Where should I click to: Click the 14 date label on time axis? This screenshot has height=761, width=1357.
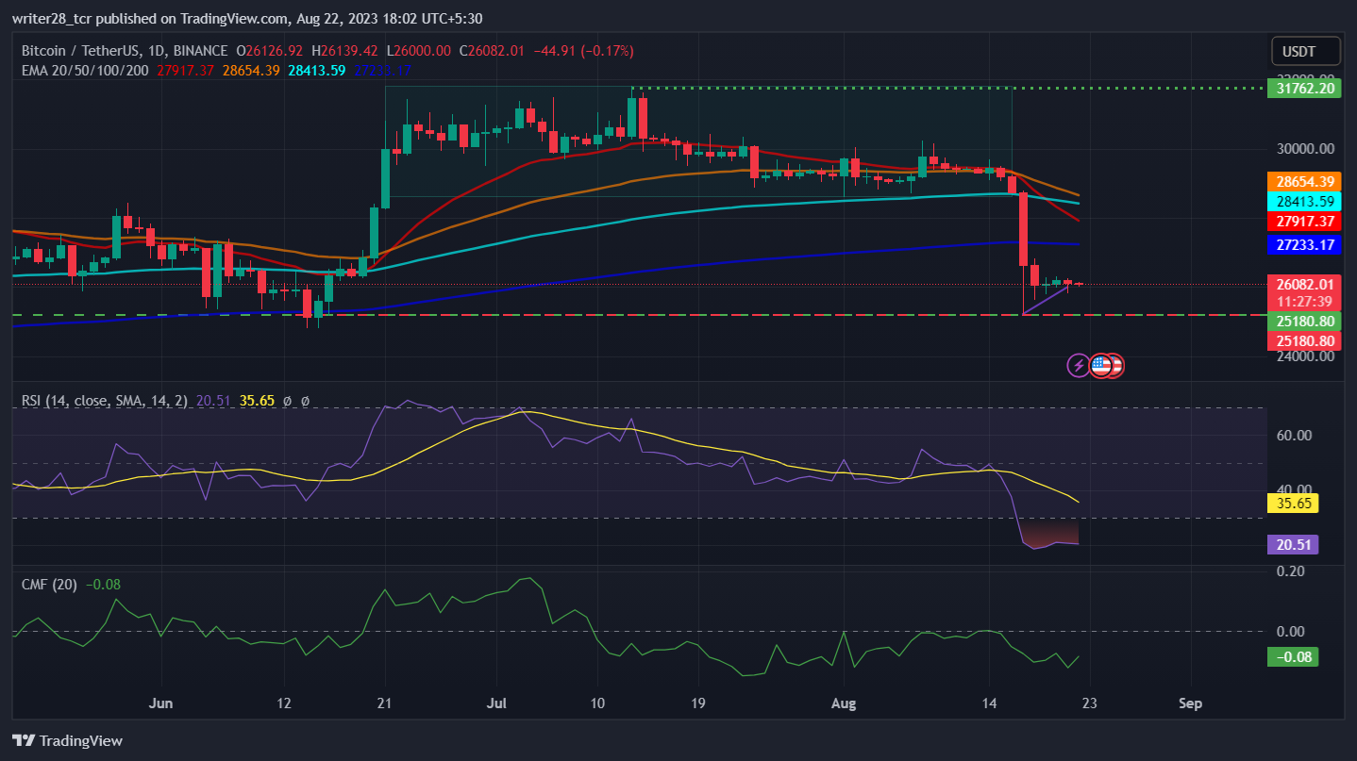989,703
